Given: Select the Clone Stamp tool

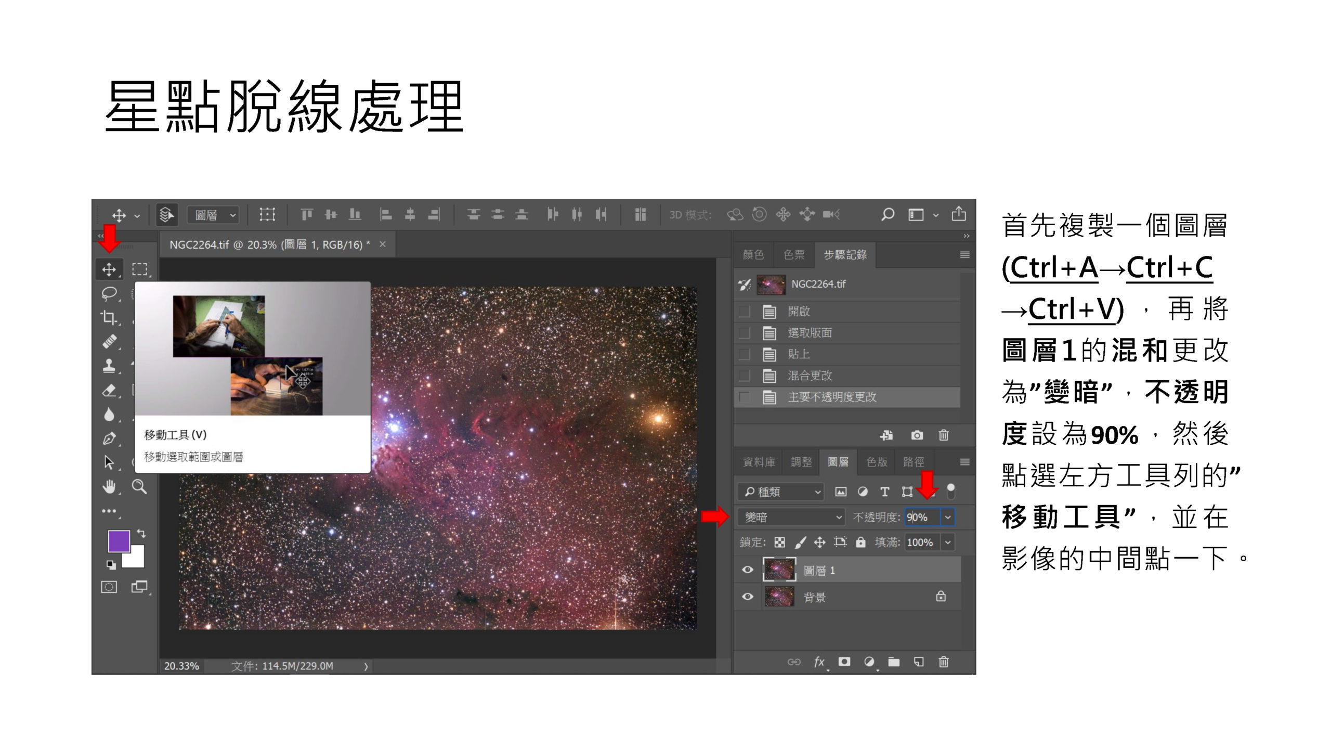Looking at the screenshot, I should (x=109, y=366).
